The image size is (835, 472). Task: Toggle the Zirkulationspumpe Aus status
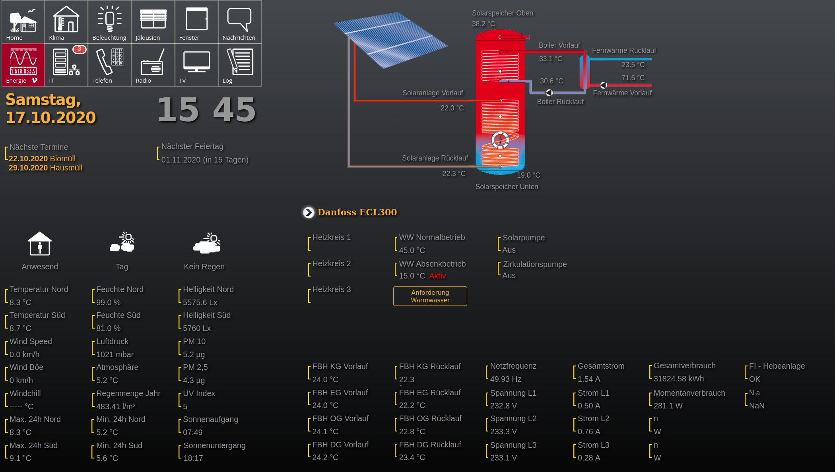click(509, 275)
